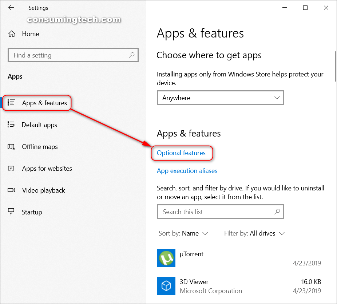Open the Anywhere app source dropdown

221,98
